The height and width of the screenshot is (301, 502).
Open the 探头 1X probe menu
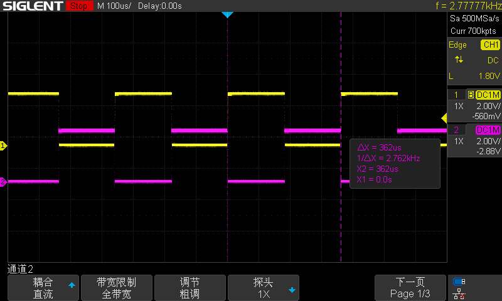point(263,288)
